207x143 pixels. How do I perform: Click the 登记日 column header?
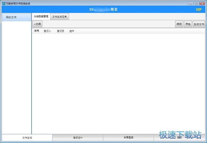(x=61, y=31)
